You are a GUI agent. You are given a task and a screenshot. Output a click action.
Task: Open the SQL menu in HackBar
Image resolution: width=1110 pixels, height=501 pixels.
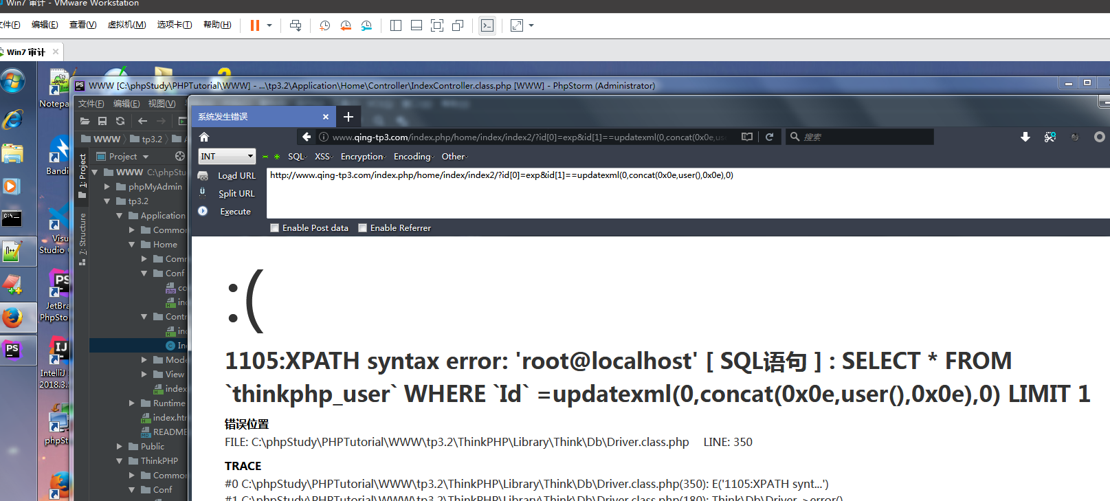(x=297, y=157)
